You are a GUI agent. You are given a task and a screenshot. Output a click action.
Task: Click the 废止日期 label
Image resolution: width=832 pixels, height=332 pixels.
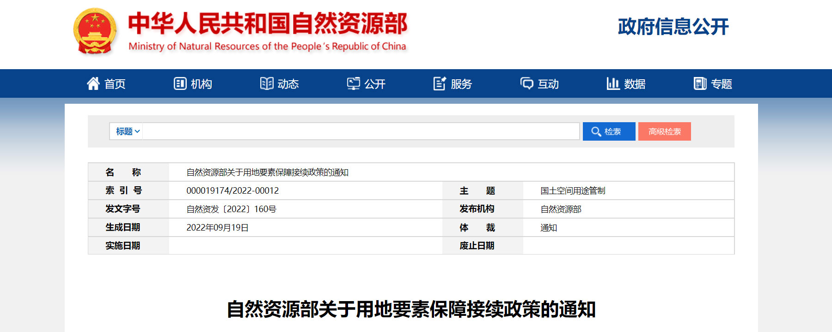(x=477, y=246)
